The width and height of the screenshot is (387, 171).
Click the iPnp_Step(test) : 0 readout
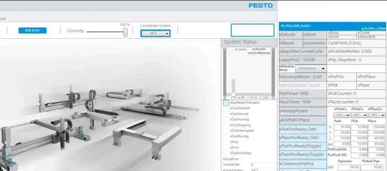pos(357,60)
